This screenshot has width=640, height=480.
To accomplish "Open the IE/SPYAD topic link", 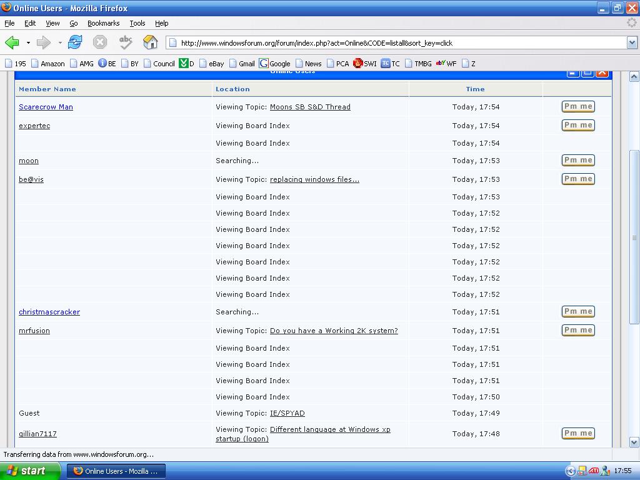I will 287,413.
